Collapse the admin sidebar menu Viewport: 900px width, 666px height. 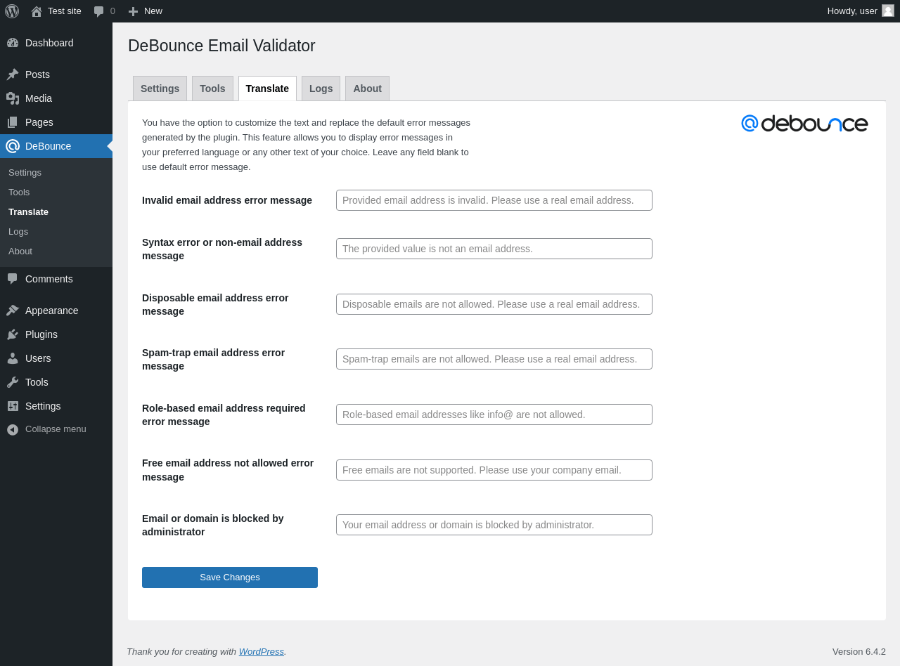pos(46,429)
